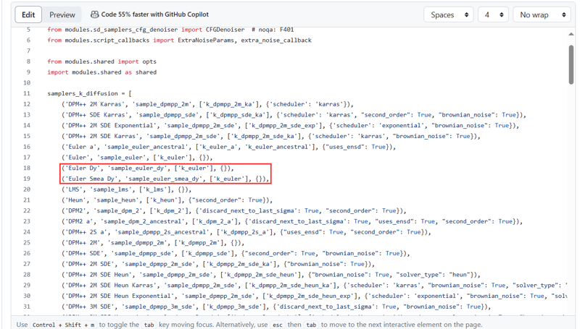Click the 'Heun' sampler line 21
This screenshot has width=580, height=329.
tap(167, 200)
